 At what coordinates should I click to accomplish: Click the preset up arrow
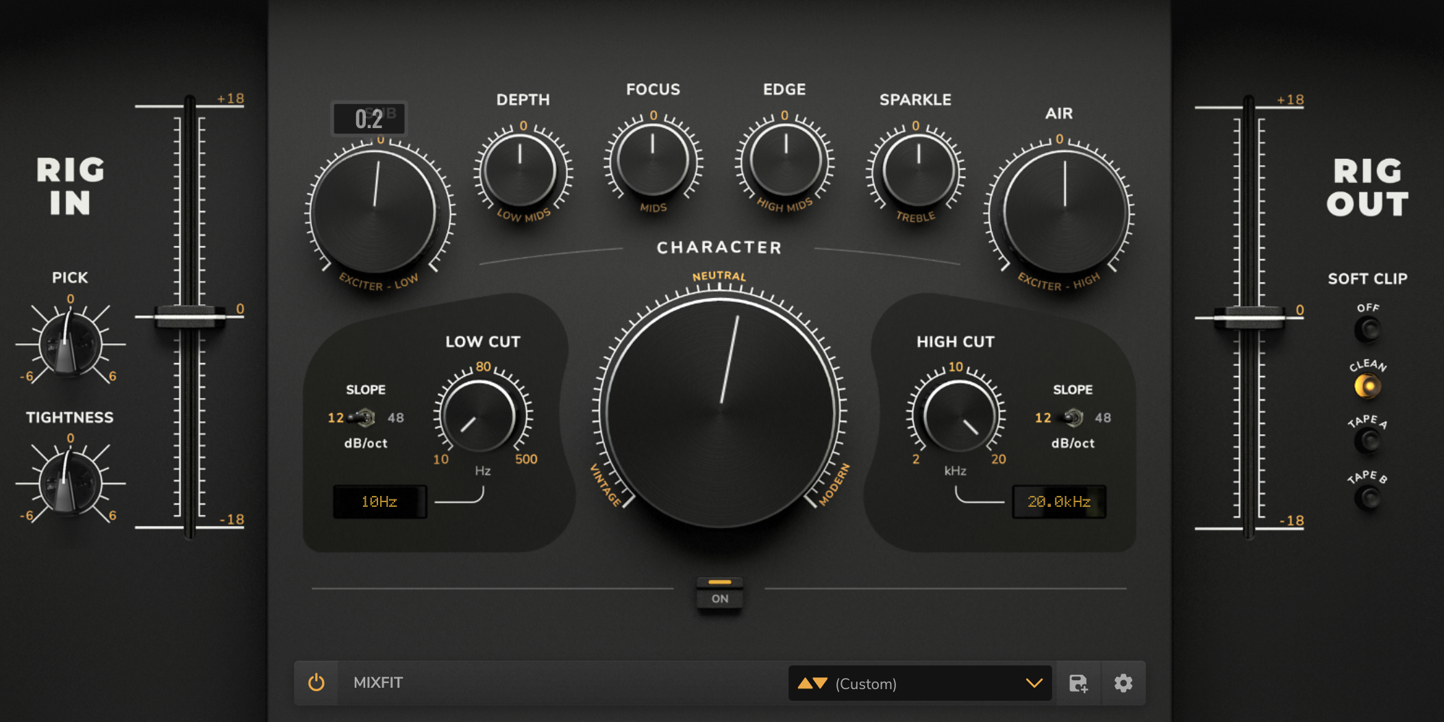click(x=805, y=683)
